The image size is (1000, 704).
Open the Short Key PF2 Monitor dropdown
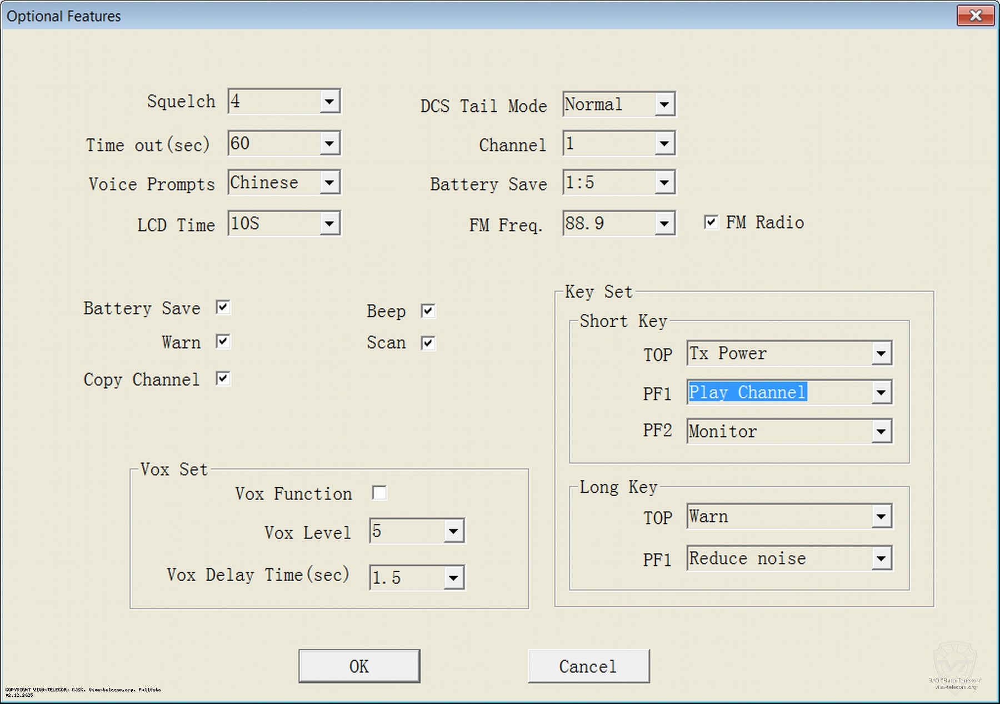tap(881, 432)
